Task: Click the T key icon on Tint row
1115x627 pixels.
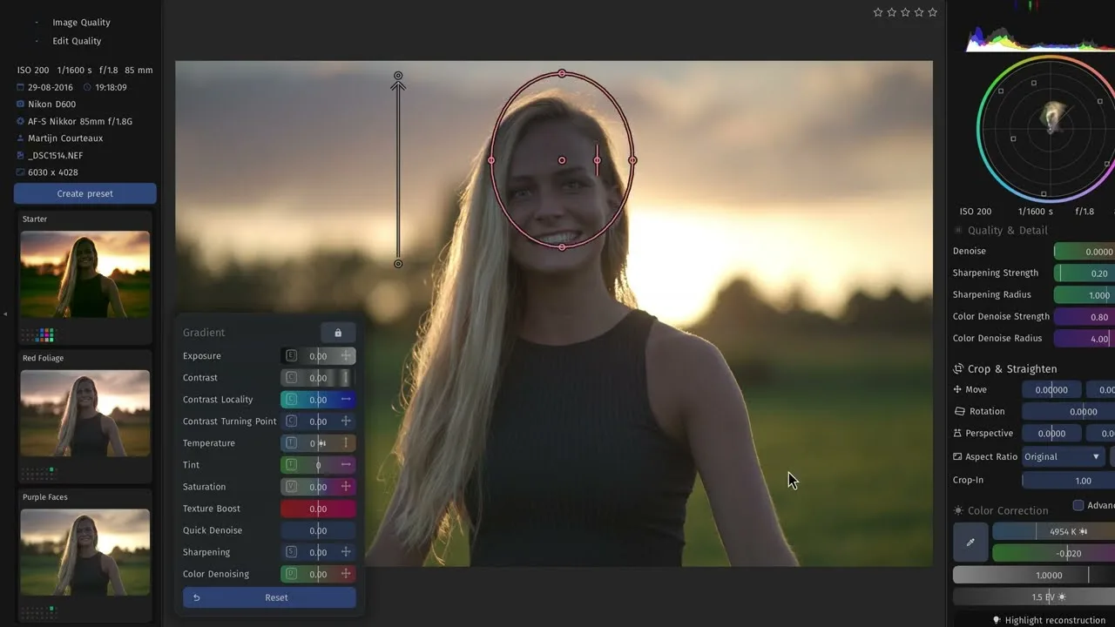Action: [x=292, y=465]
